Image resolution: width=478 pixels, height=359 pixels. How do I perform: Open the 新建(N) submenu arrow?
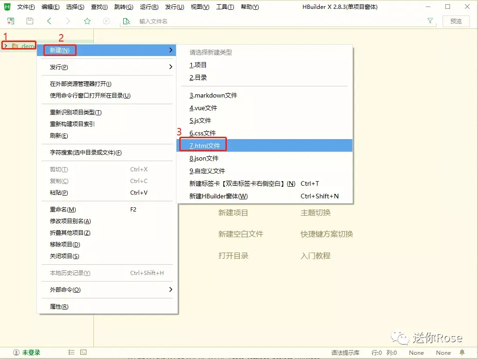click(x=171, y=50)
